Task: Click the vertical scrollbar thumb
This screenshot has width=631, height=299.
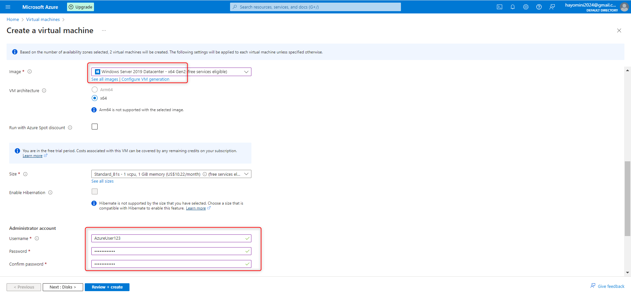Action: tap(628, 198)
